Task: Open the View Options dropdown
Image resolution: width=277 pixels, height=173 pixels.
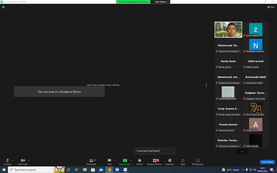Action: click(x=161, y=2)
